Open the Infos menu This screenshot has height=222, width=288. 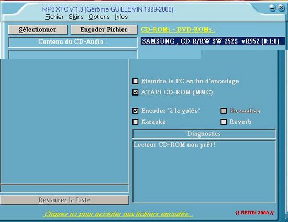tap(121, 17)
